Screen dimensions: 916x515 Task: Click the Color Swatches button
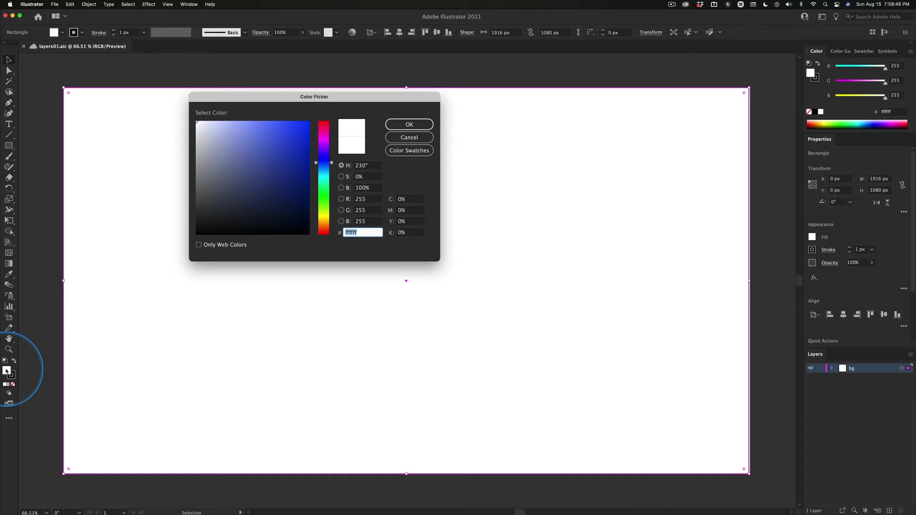(x=409, y=150)
